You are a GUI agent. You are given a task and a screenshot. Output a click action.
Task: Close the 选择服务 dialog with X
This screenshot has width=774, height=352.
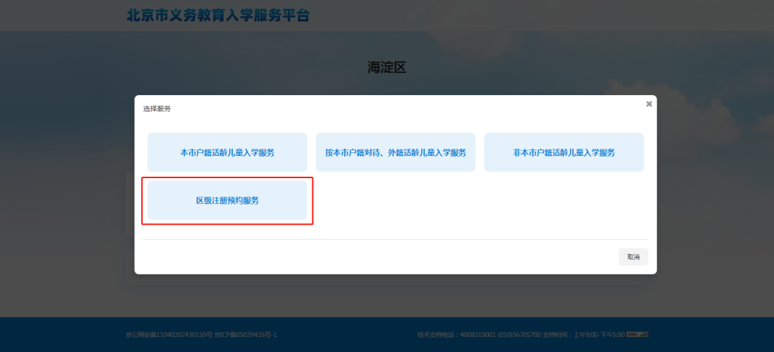coord(649,104)
